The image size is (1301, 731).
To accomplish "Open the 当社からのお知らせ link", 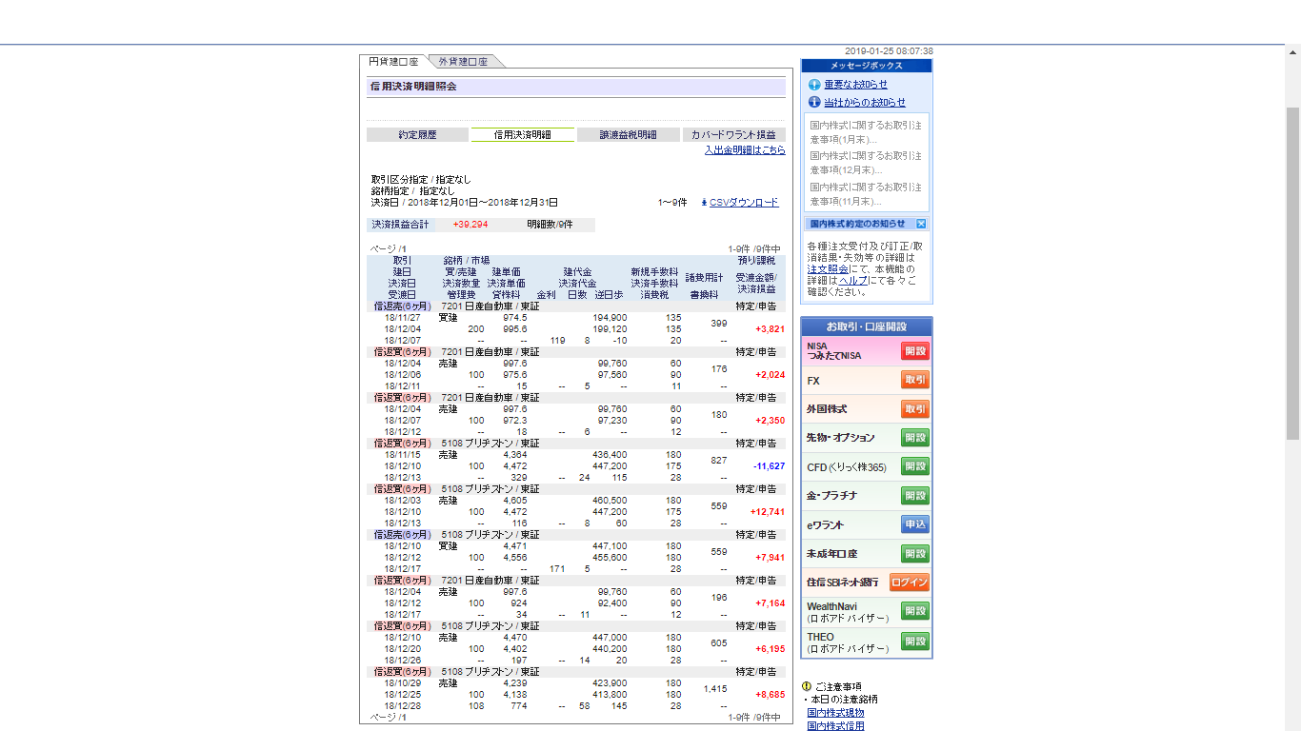I will [865, 103].
